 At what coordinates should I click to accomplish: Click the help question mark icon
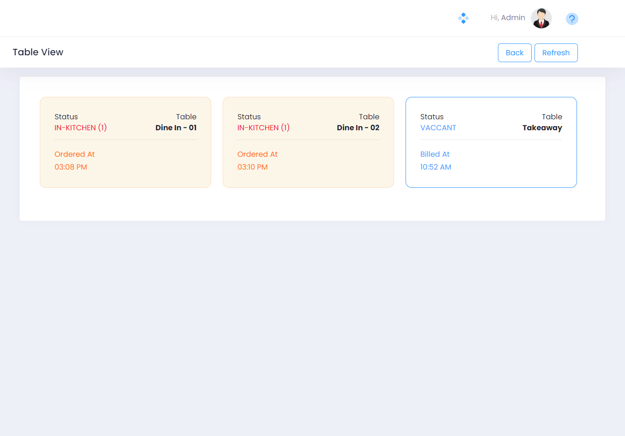tap(572, 19)
